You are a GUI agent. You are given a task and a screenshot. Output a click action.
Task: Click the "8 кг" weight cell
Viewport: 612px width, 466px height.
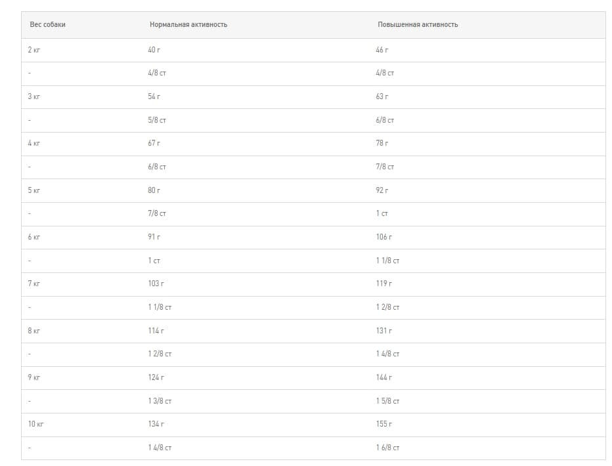point(34,331)
